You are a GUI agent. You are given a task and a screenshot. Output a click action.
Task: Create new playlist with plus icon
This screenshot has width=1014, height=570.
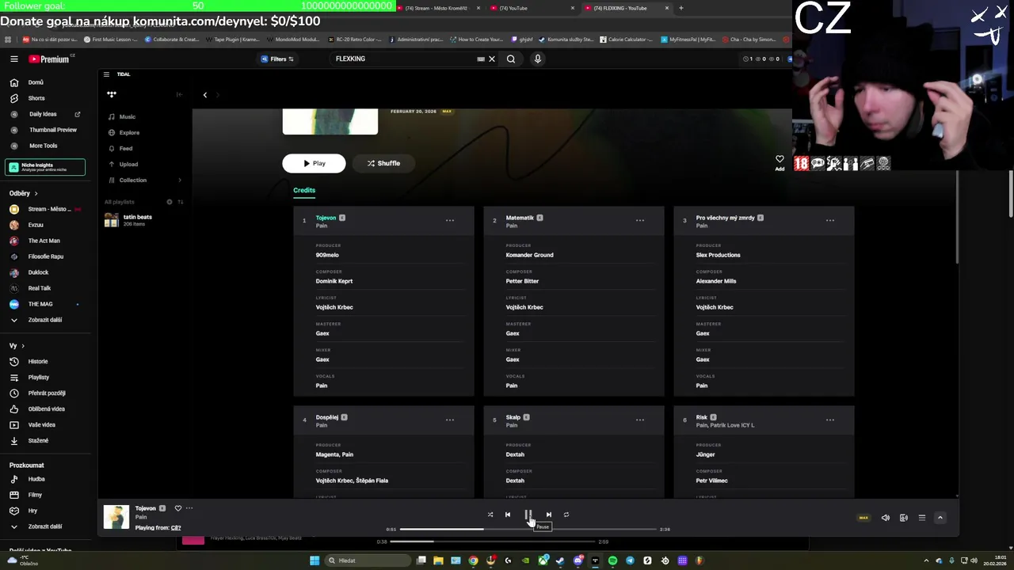point(169,202)
